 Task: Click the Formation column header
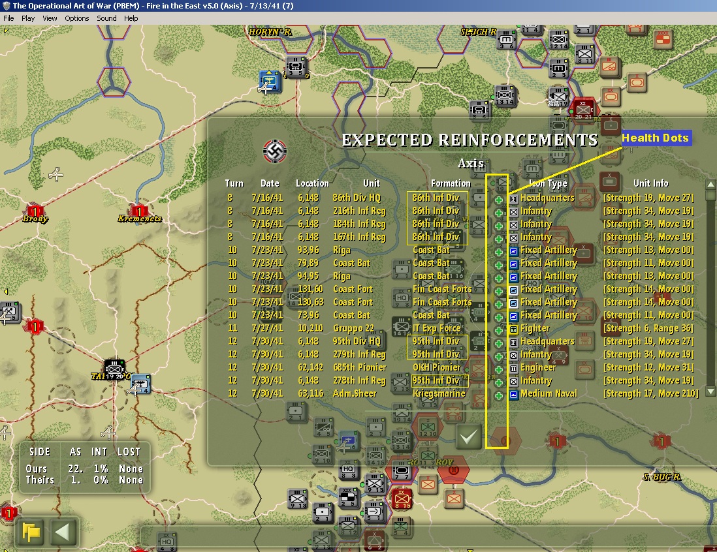tap(451, 183)
